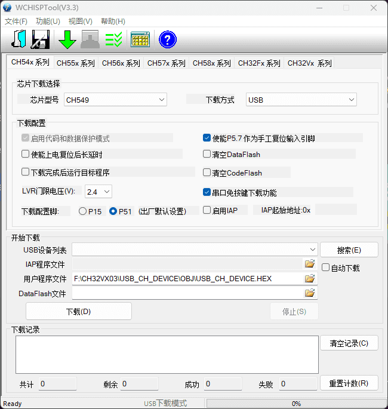Open the 帮助(H) menu
The width and height of the screenshot is (388, 409).
pos(113,21)
